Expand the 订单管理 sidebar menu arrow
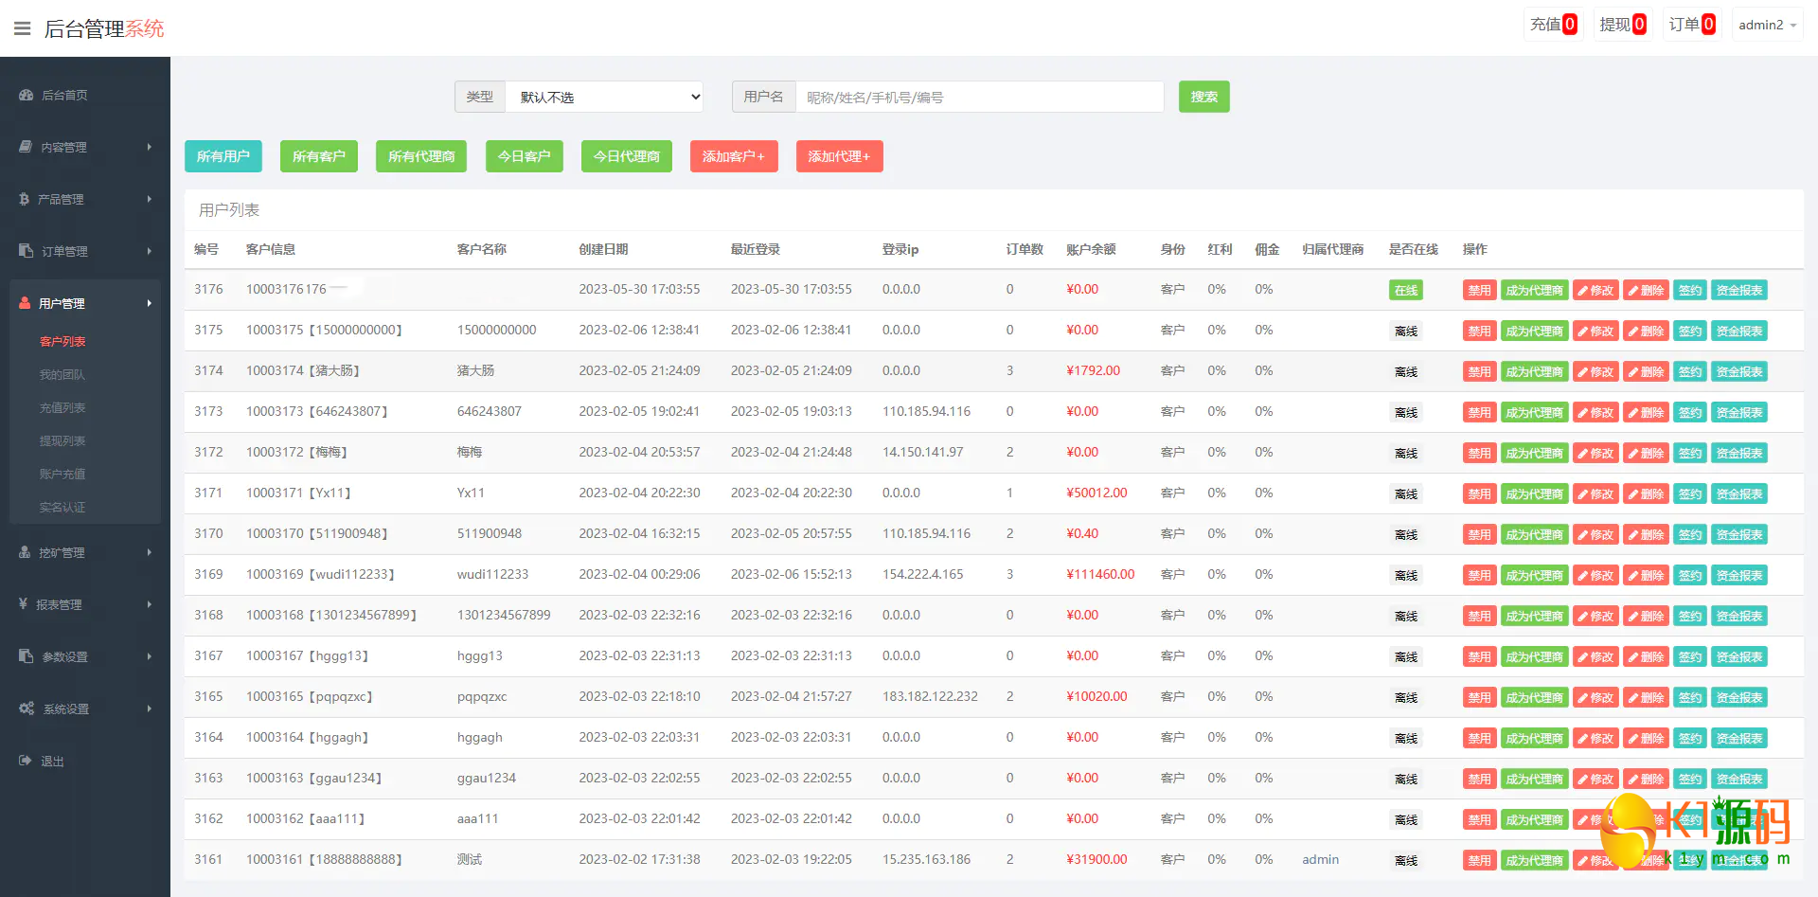 pos(150,251)
